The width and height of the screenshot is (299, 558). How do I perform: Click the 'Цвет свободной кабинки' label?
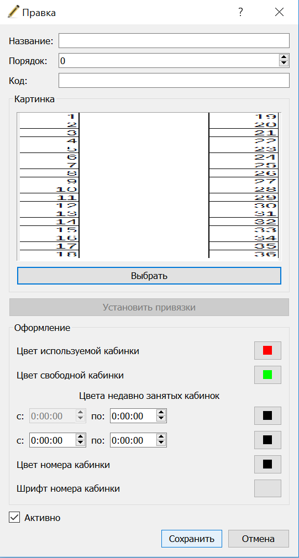[70, 375]
